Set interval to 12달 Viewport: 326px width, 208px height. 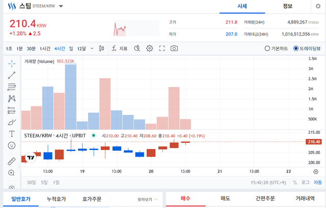coord(81,49)
